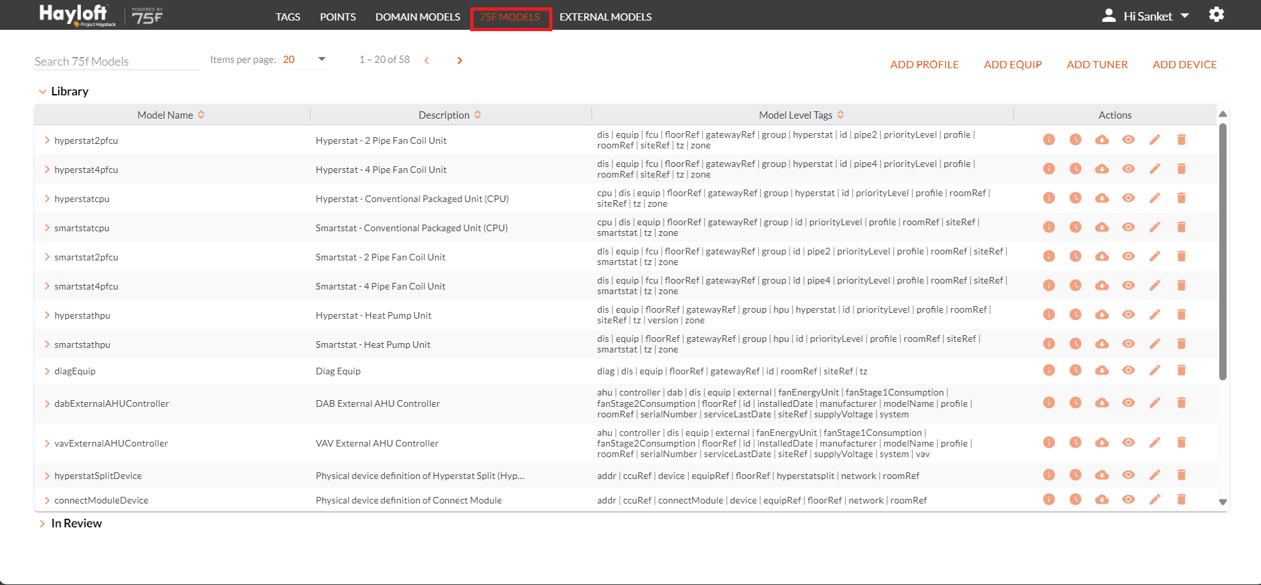Click the ADD EQUIP button
1261x585 pixels.
(1013, 64)
